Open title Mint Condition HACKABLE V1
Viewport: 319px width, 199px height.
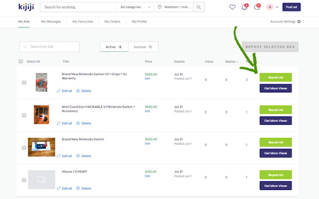click(x=98, y=109)
